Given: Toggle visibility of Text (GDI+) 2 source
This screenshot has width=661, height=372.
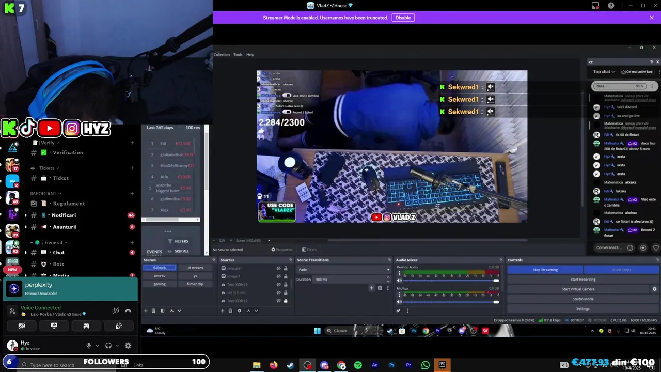Looking at the screenshot, I should pyautogui.click(x=278, y=301).
